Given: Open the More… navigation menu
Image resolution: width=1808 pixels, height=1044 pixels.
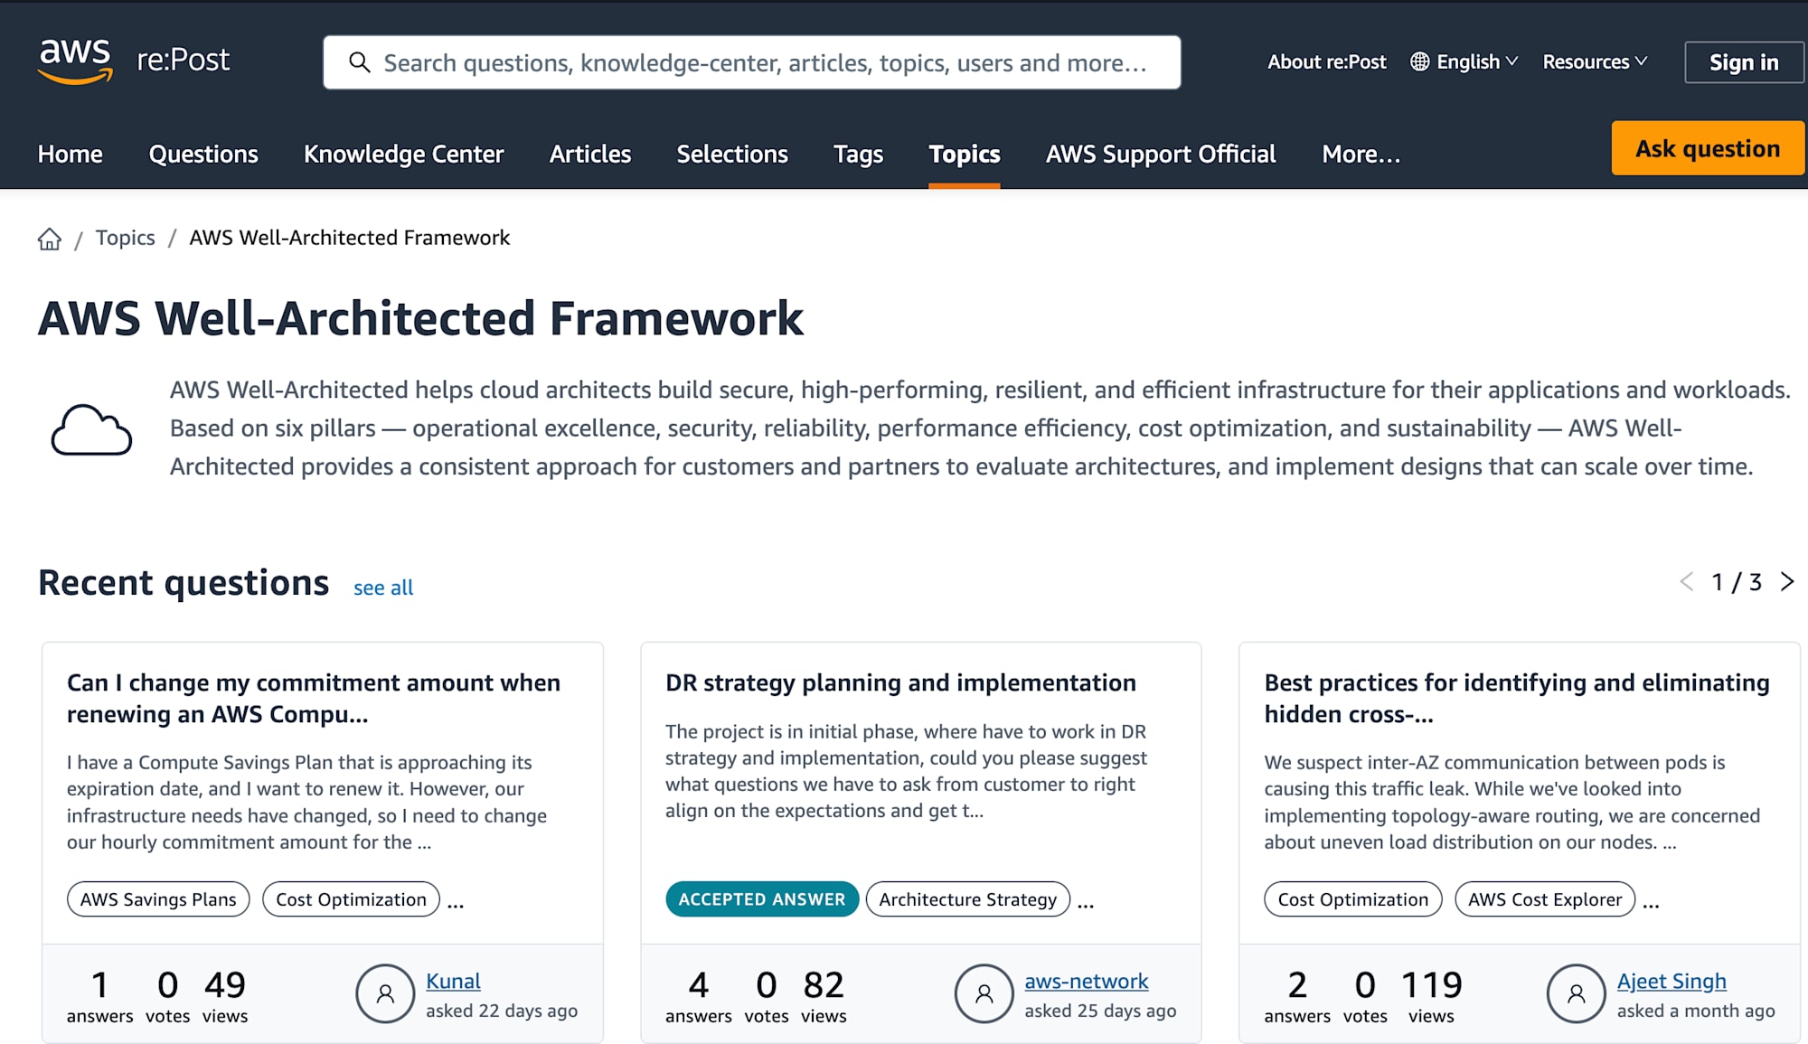Looking at the screenshot, I should 1361,154.
